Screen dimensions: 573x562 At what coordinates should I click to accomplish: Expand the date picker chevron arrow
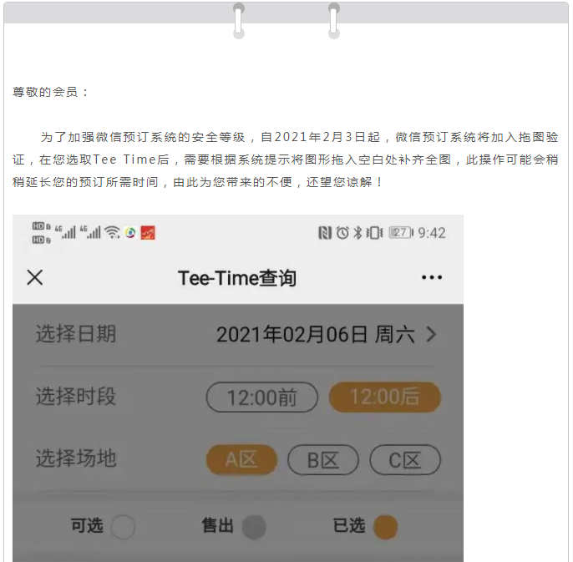coord(432,334)
